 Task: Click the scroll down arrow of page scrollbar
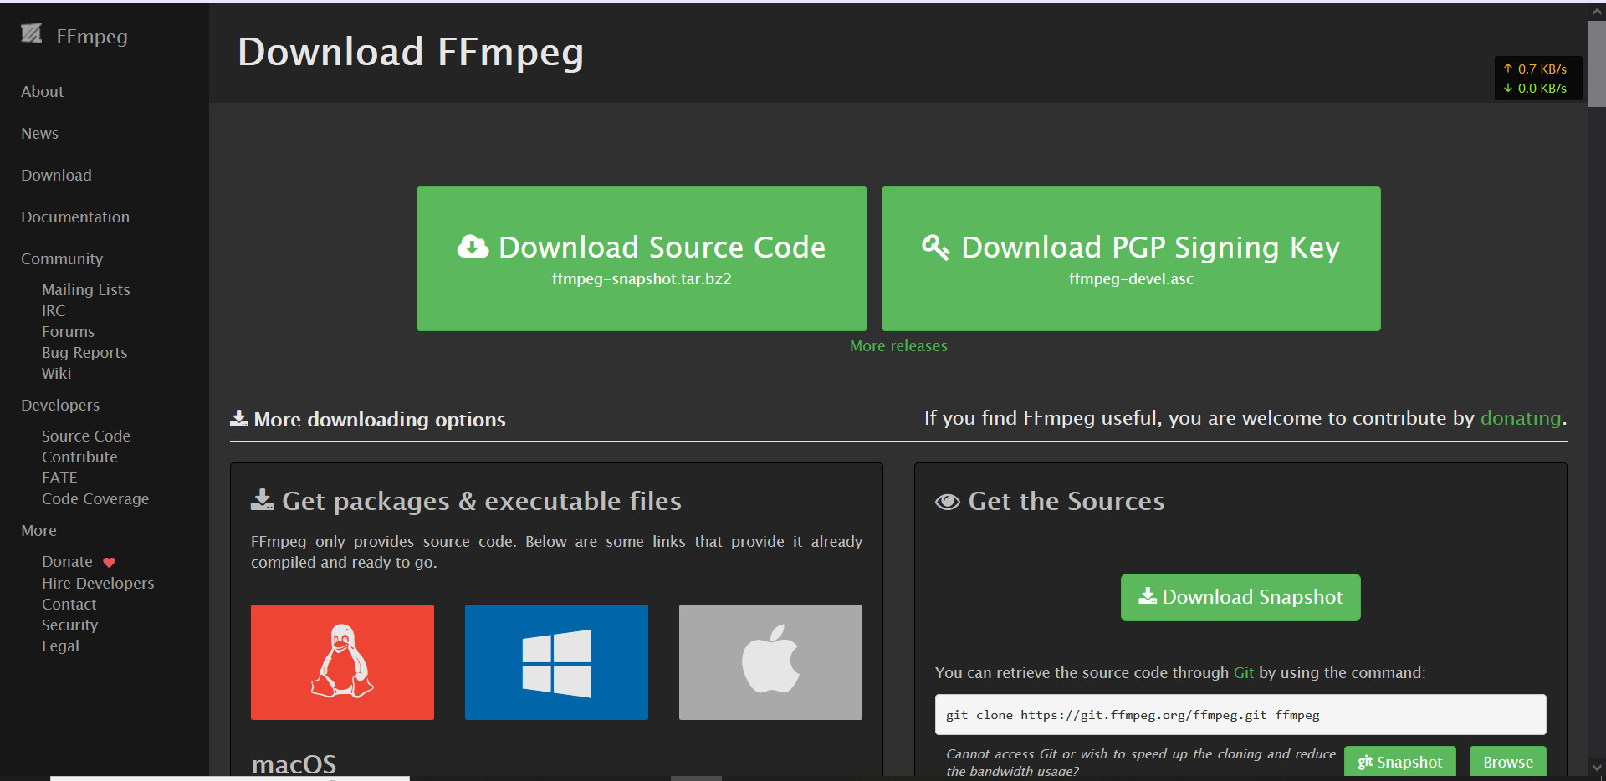point(1597,767)
